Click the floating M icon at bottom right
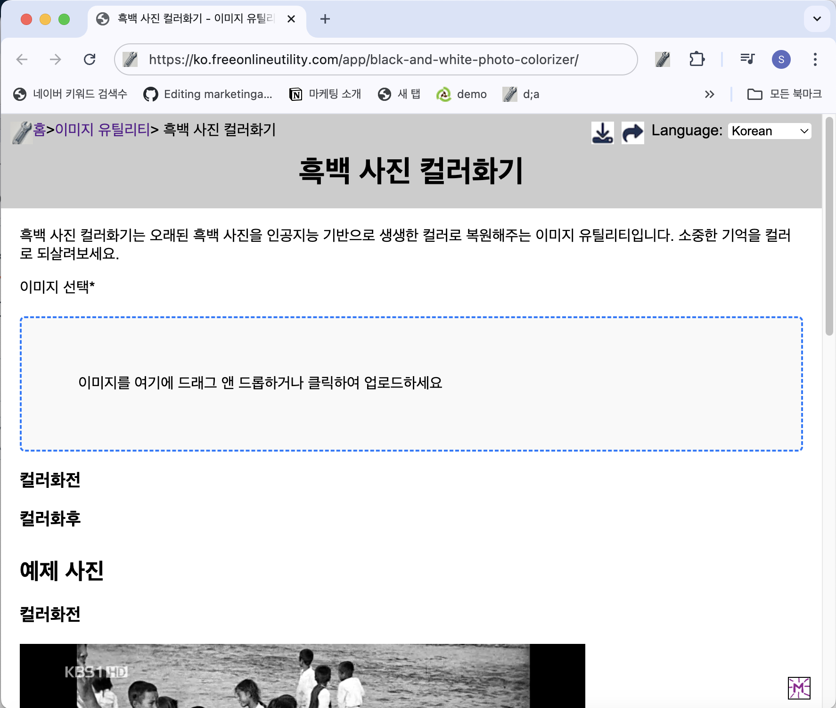Image resolution: width=836 pixels, height=708 pixels. click(x=799, y=688)
